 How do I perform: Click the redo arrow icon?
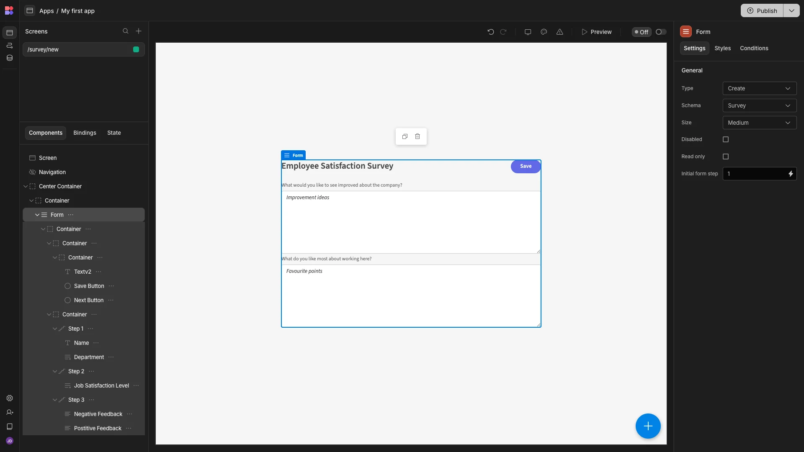(x=503, y=32)
